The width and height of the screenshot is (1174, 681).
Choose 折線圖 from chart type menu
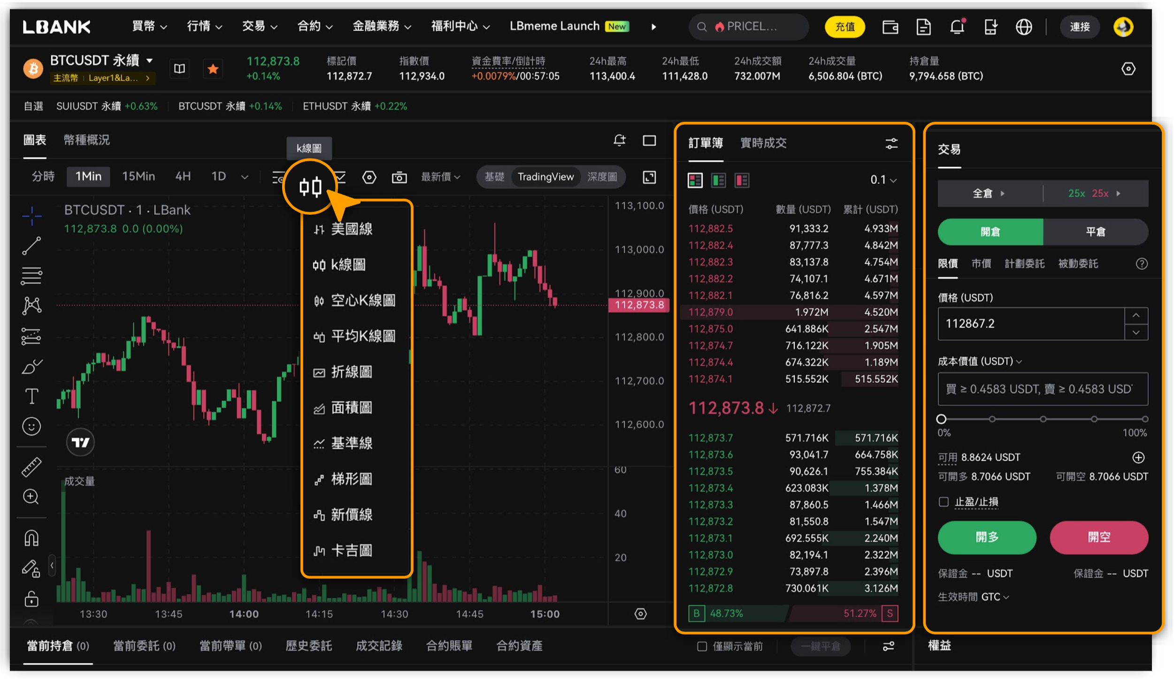click(x=351, y=372)
